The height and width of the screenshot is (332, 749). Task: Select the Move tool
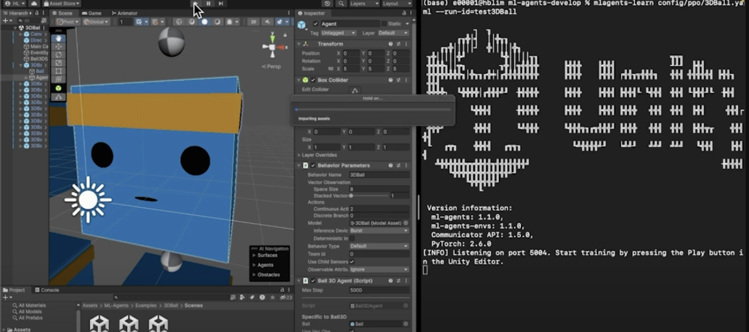click(x=58, y=47)
